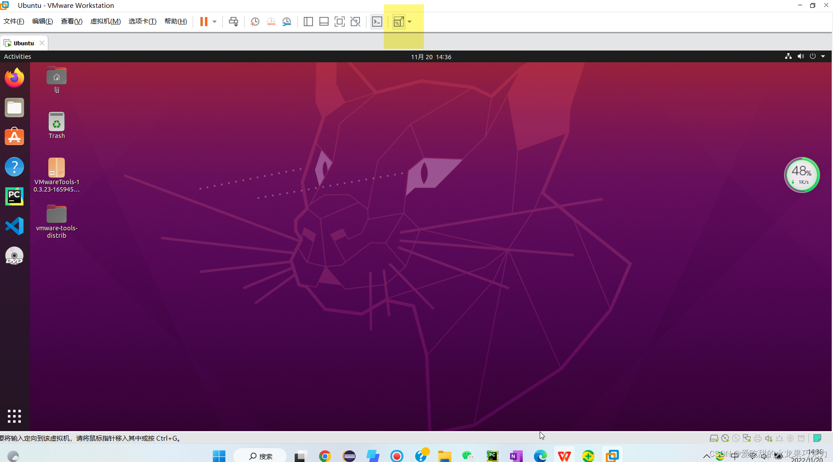Show hidden system tray icons
Screen dimensions: 833x462
pos(706,456)
